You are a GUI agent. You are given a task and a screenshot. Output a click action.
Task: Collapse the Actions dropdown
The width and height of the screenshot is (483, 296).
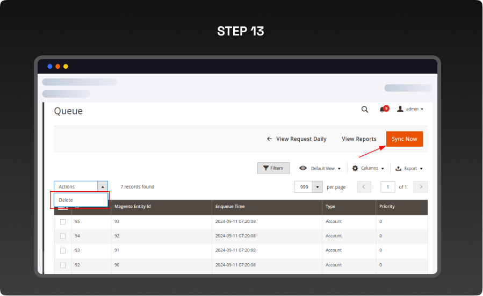coord(102,187)
